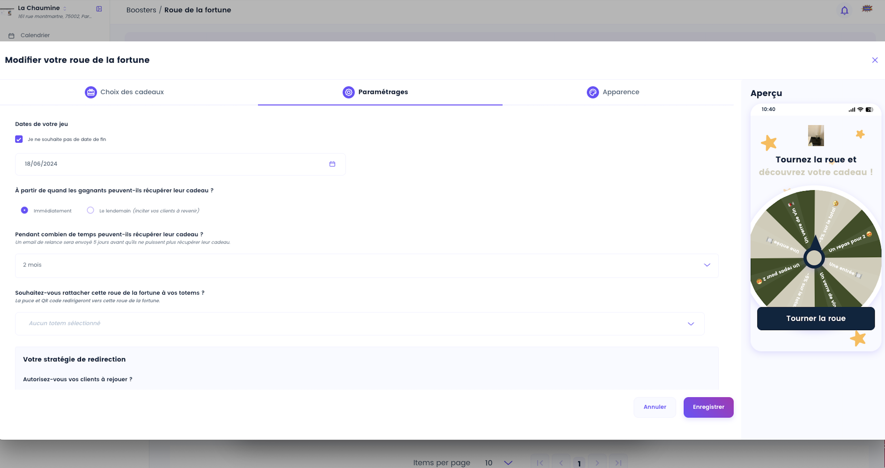Click the settings target icon beside Paramétrages

(x=348, y=92)
